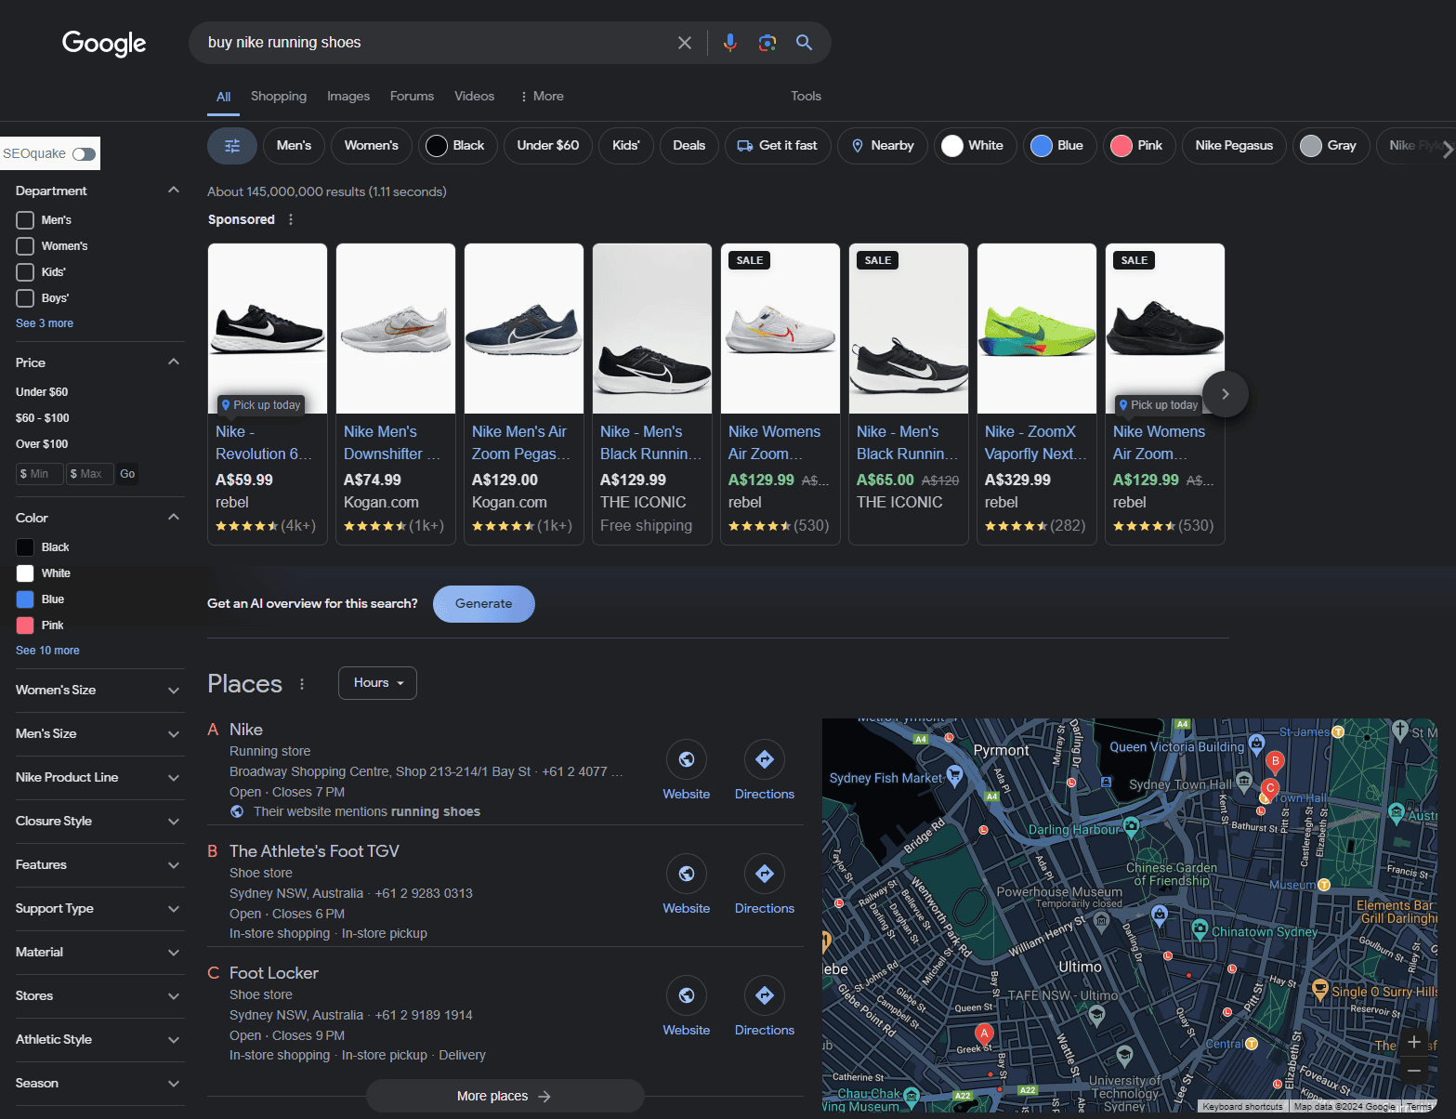Click the More places button
Screen dimensions: 1456x1119
pos(505,1097)
